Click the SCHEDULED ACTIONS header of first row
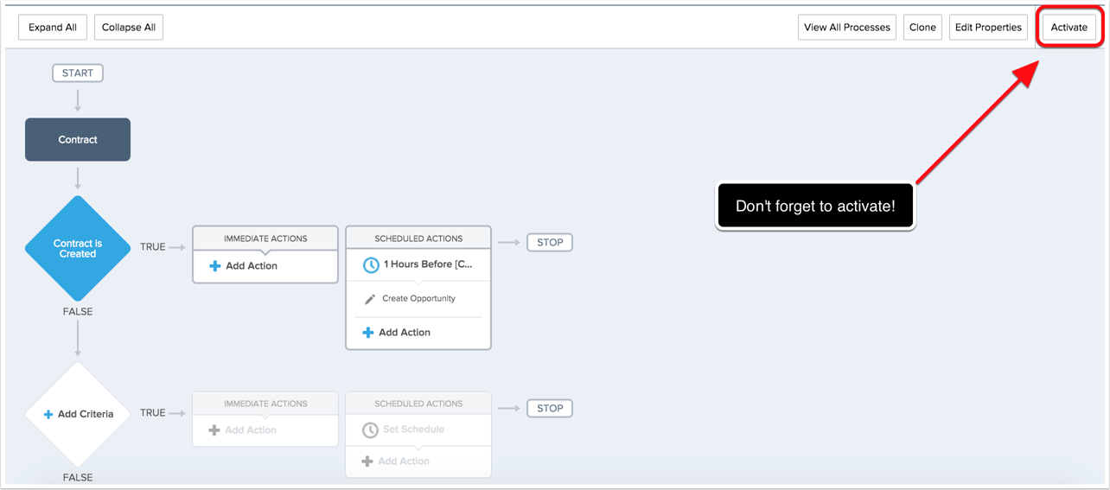This screenshot has width=1110, height=490. [418, 239]
